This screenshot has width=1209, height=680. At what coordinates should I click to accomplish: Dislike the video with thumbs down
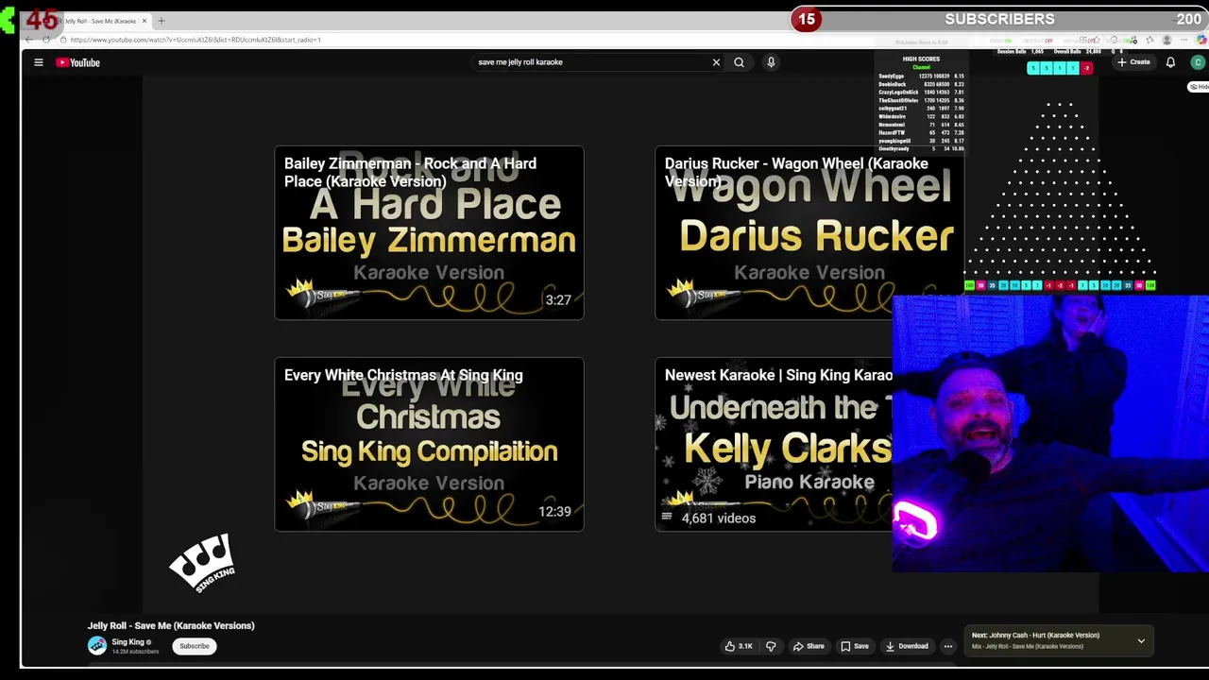click(x=771, y=646)
